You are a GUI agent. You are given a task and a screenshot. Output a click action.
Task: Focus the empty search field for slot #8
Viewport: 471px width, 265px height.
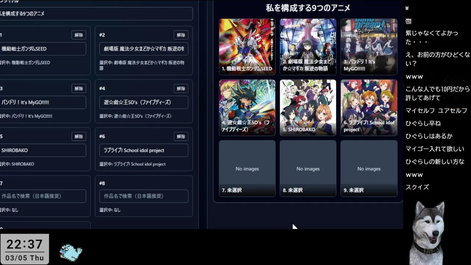[144, 196]
